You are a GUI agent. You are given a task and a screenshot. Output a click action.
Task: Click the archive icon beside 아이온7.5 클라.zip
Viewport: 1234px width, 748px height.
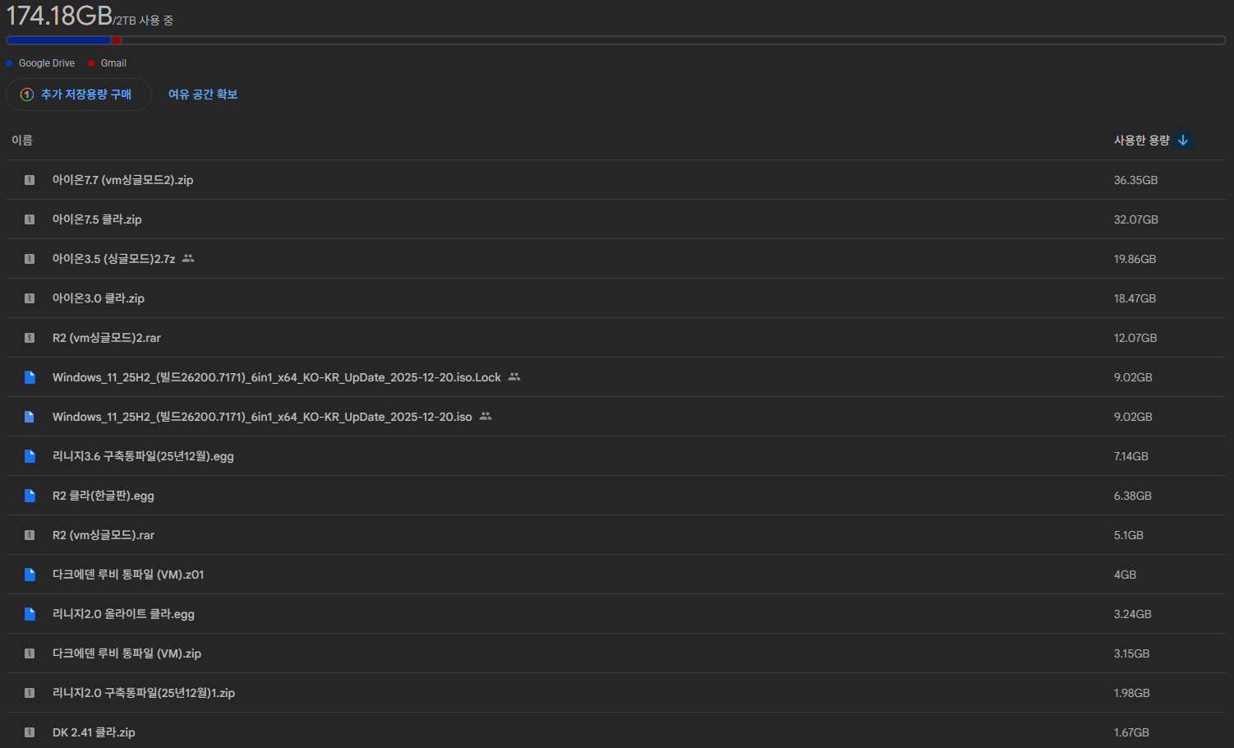30,219
